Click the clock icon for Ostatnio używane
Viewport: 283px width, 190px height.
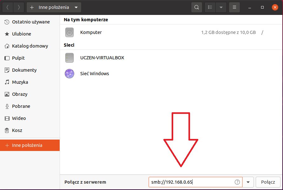[x=7, y=22]
